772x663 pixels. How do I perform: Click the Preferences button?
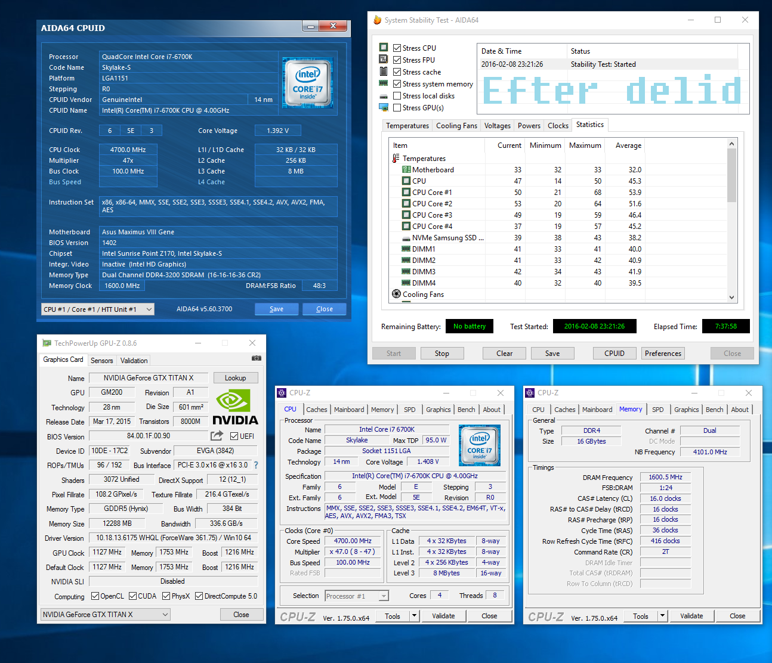point(663,353)
